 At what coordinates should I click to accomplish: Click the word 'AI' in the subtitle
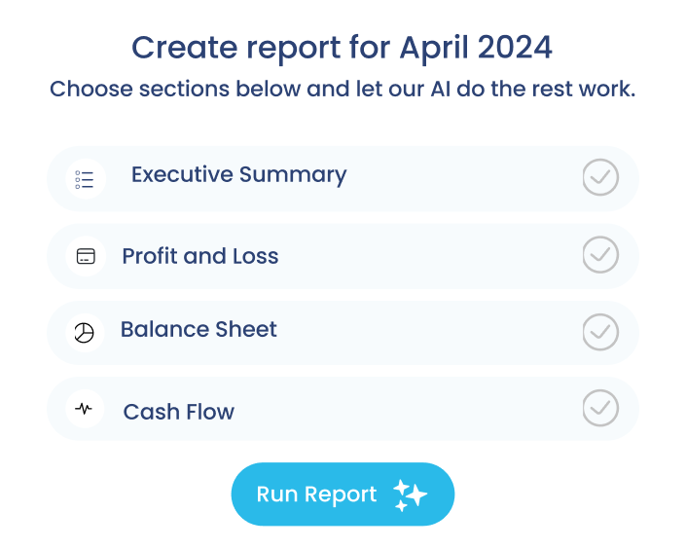point(441,89)
